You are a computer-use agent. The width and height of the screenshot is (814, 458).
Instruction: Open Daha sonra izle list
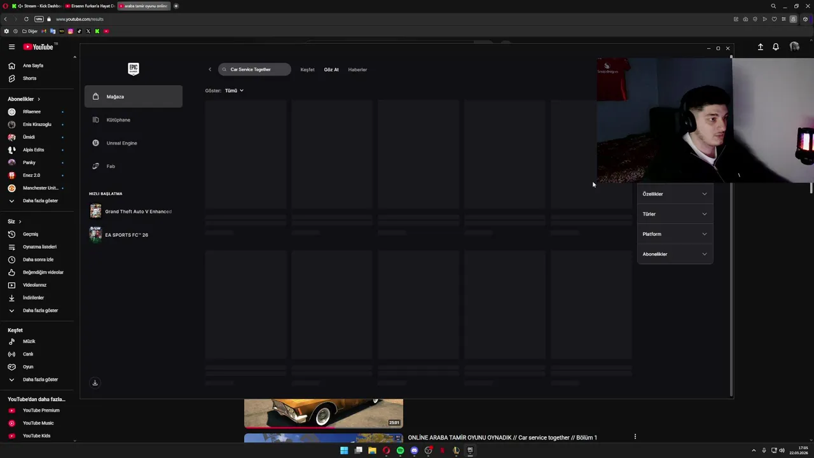click(38, 260)
